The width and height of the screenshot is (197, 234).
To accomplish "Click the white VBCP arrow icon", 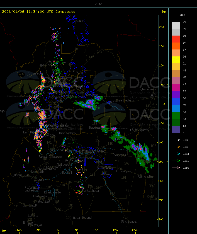I will (176, 140).
